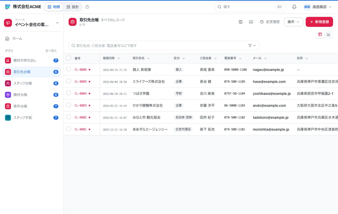The width and height of the screenshot is (338, 214).
Task: Check the CL-0006 row checkbox
Action: coord(69,69)
